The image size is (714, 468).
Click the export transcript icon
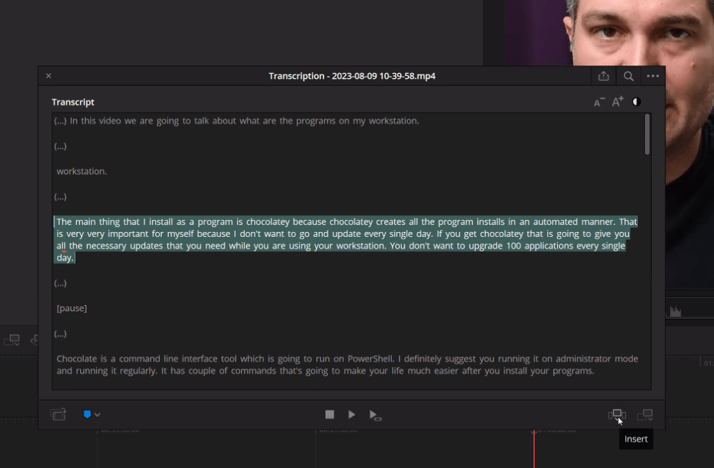(x=603, y=77)
